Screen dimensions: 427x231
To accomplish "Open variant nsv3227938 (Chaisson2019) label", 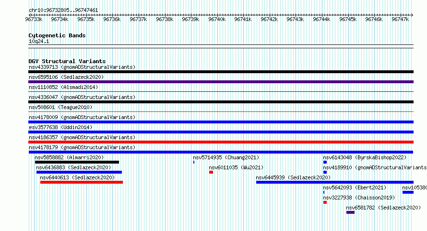I will [359, 198].
